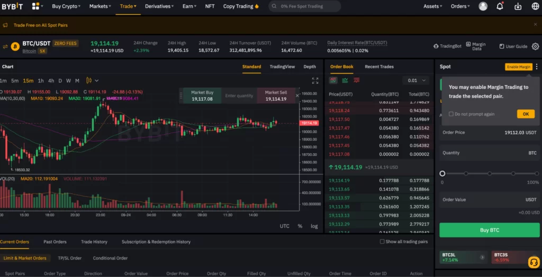542x277 pixels.
Task: Show only buy orders in order book
Action: [345, 80]
